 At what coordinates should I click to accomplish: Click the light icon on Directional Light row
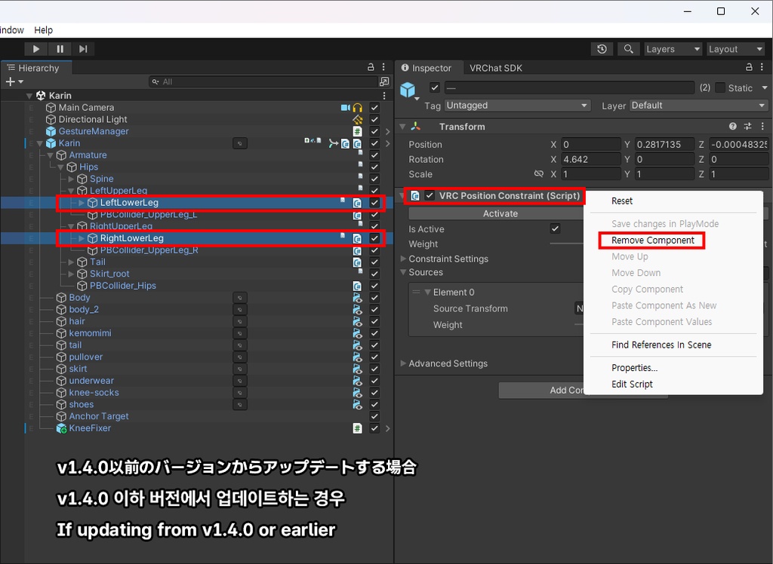pos(357,119)
